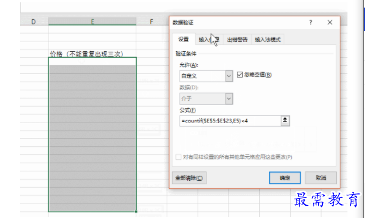The height and width of the screenshot is (218, 365).
Task: Open the 允许 dropdown list
Action: [229, 76]
